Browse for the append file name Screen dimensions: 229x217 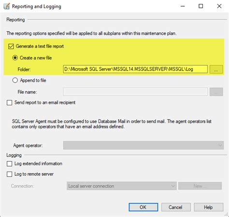pos(216,92)
